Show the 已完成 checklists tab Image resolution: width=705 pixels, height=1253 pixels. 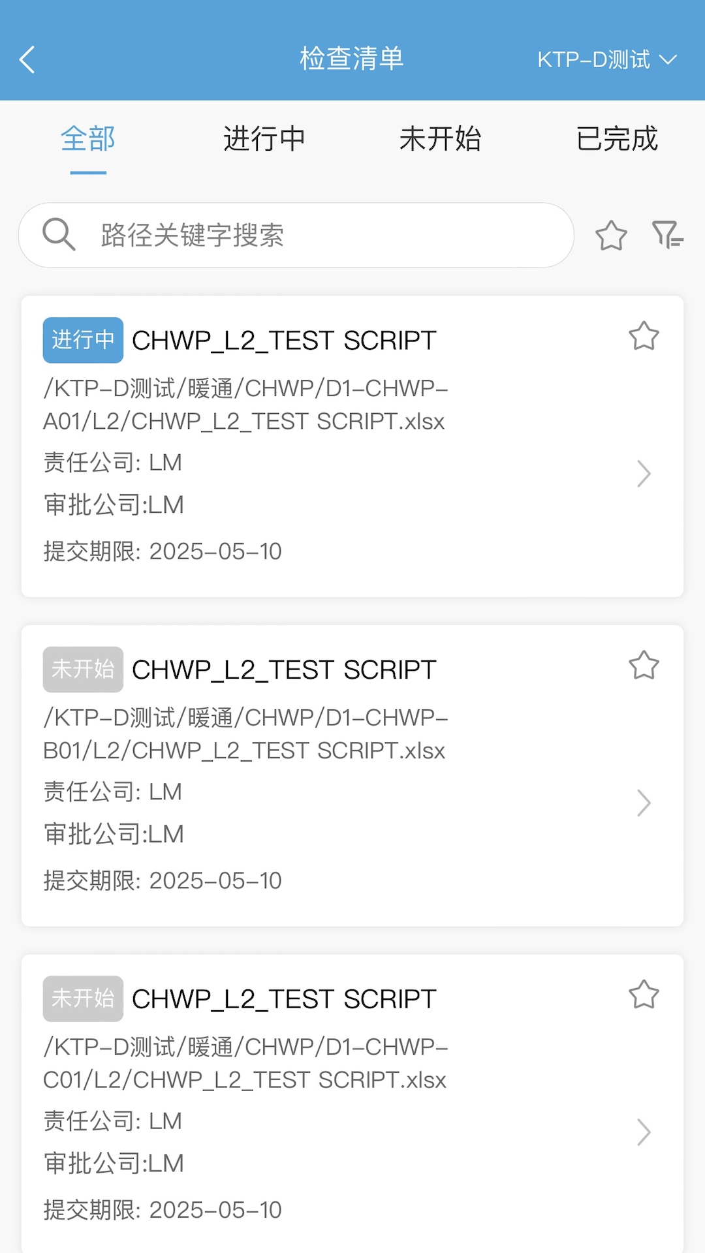coord(617,138)
